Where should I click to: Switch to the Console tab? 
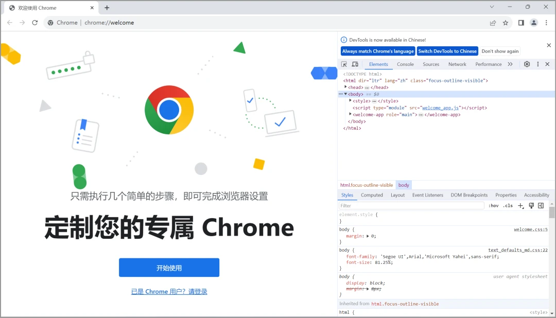click(405, 64)
